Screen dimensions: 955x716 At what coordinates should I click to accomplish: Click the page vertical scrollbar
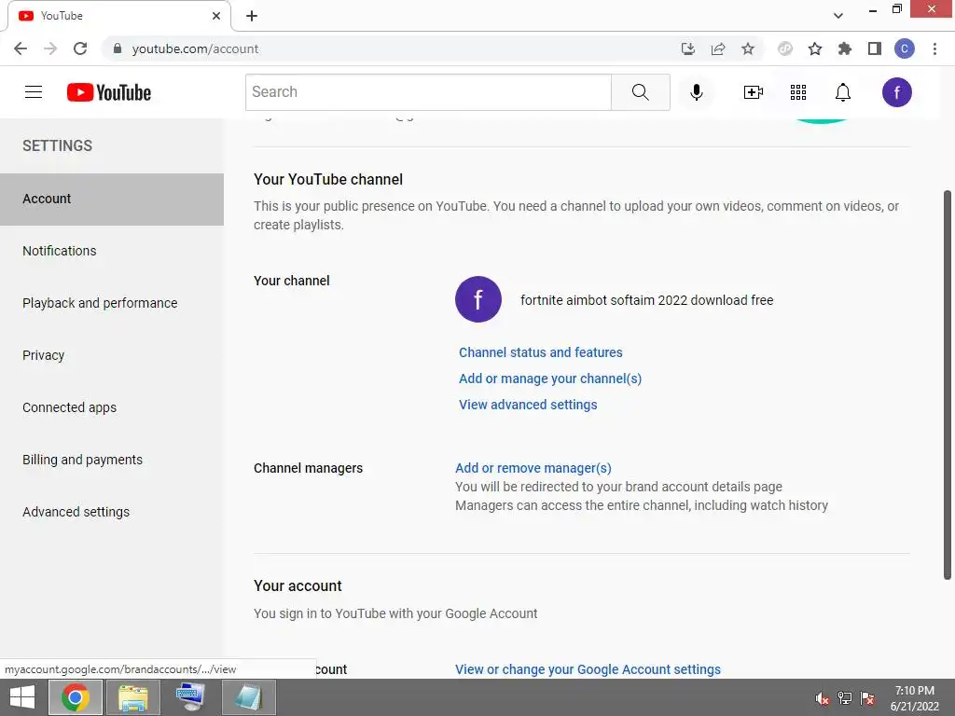pyautogui.click(x=948, y=385)
